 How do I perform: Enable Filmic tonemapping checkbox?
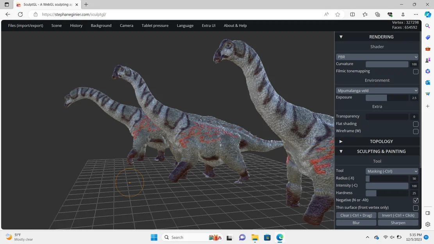(416, 71)
